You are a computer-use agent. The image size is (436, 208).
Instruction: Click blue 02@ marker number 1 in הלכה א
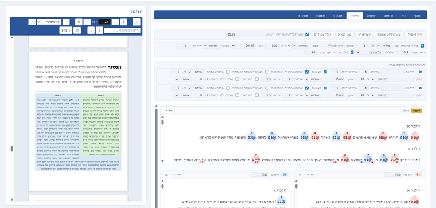(x=404, y=137)
